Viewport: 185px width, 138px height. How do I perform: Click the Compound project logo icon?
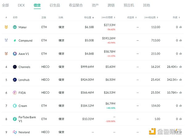tap(15, 41)
